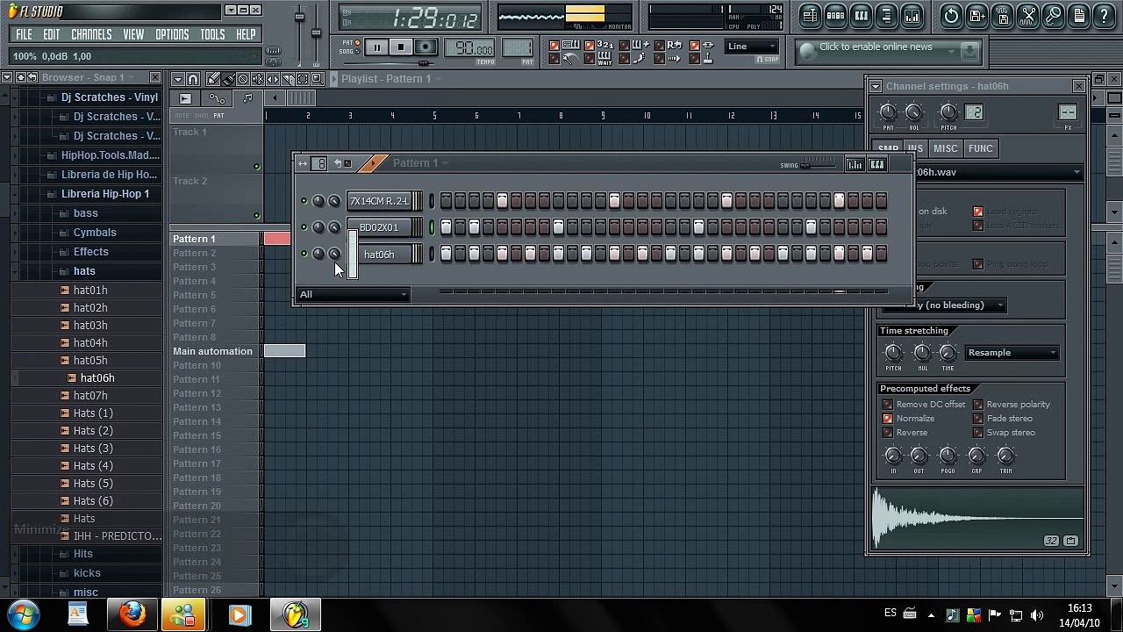Click the volume speaker icon in system tray

click(x=1036, y=615)
